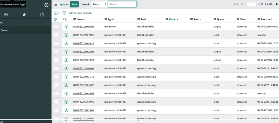Open record created 08-07-2022 10:34:02
Screen dimensions: 279x123
click(83, 85)
